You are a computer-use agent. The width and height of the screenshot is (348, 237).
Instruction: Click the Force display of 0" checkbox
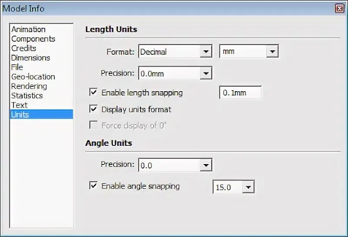pos(93,125)
